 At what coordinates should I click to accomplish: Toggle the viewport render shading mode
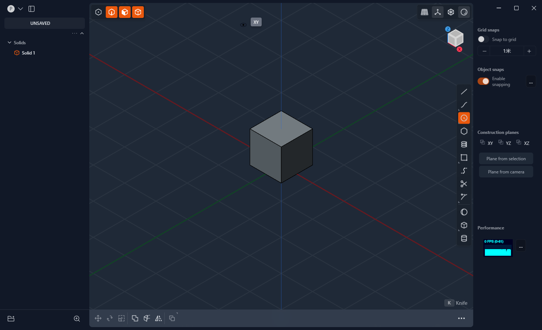pyautogui.click(x=464, y=12)
